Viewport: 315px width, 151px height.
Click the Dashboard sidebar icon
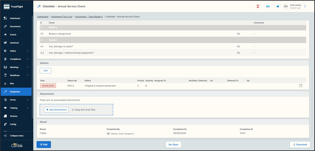pyautogui.click(x=5, y=18)
